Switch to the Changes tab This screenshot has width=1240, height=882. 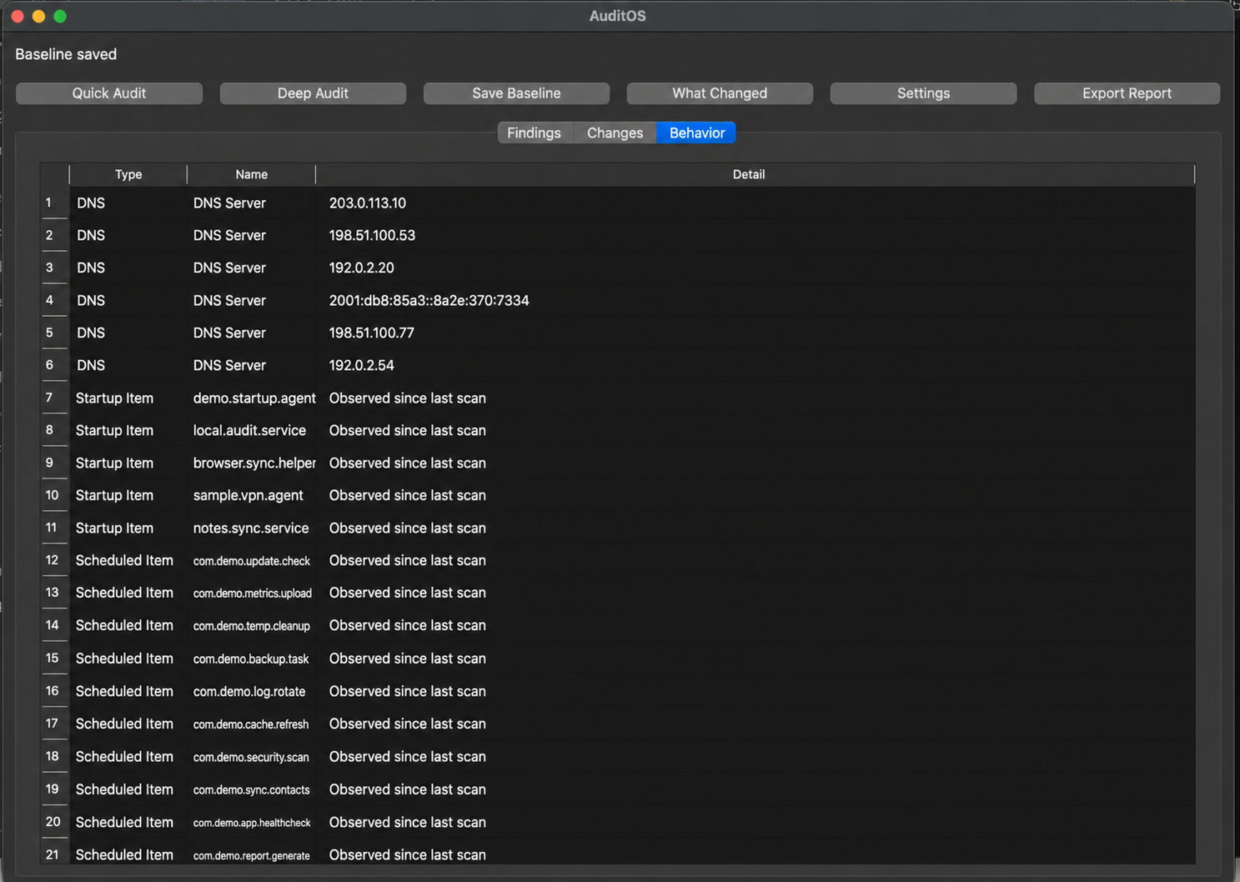coord(615,133)
